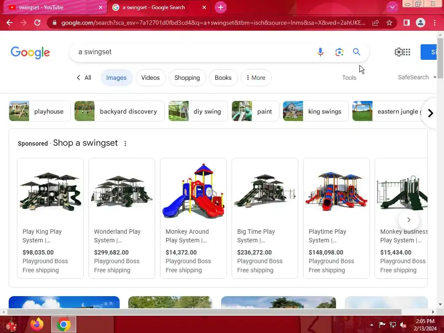Click the $98,035.00 price
444x333 pixels.
(x=38, y=252)
